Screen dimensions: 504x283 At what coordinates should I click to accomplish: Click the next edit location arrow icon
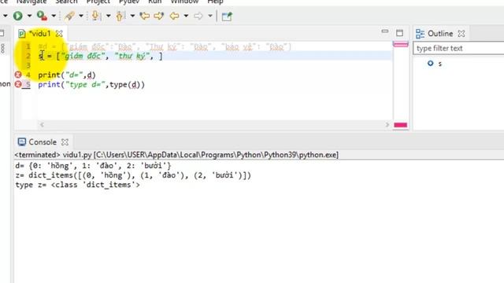click(x=159, y=16)
